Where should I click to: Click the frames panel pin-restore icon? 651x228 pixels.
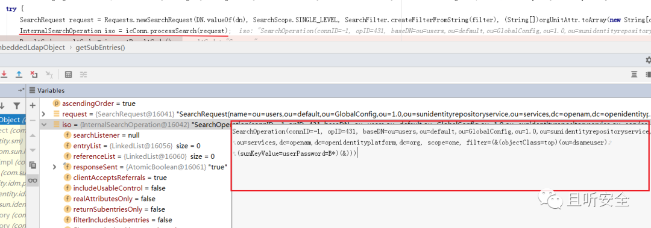(x=20, y=90)
